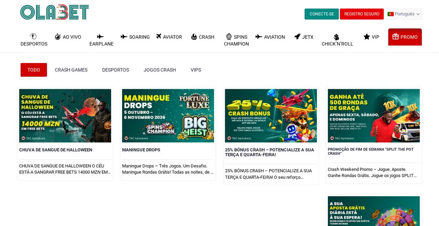Open the Aposta Grátis Diária banner
Viewport: 439px width, 226px height.
(x=374, y=211)
